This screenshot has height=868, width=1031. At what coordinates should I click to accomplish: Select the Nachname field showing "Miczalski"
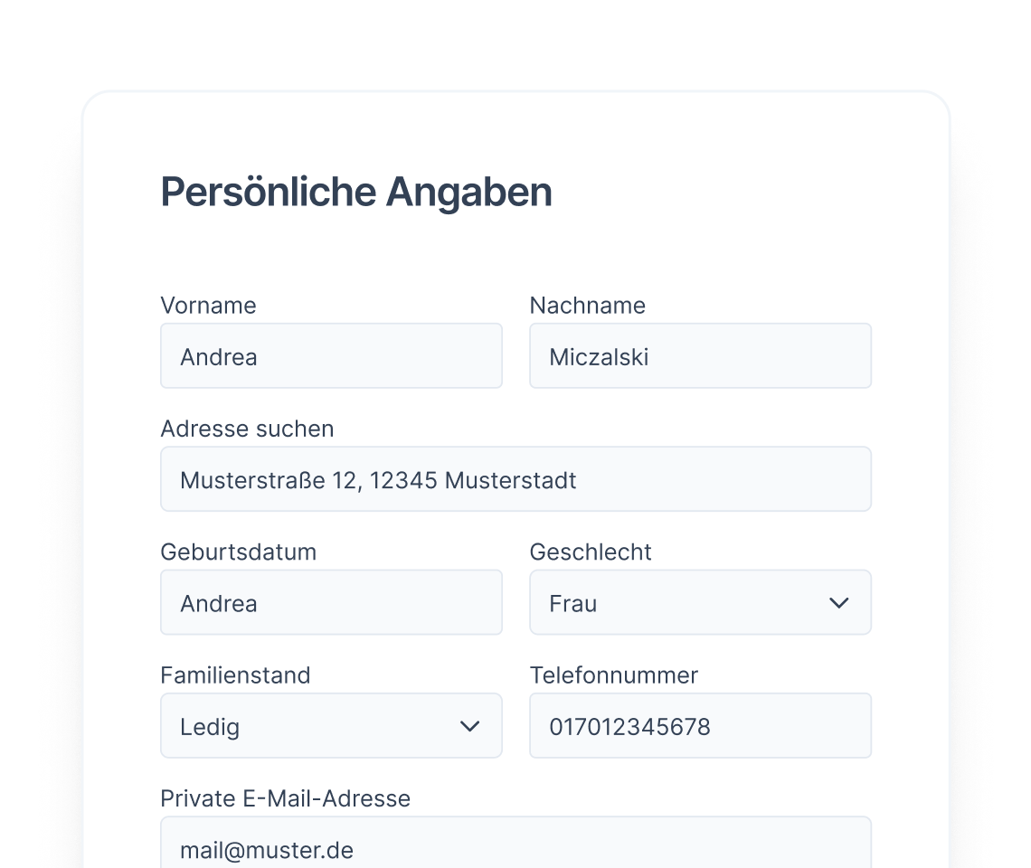(x=701, y=355)
